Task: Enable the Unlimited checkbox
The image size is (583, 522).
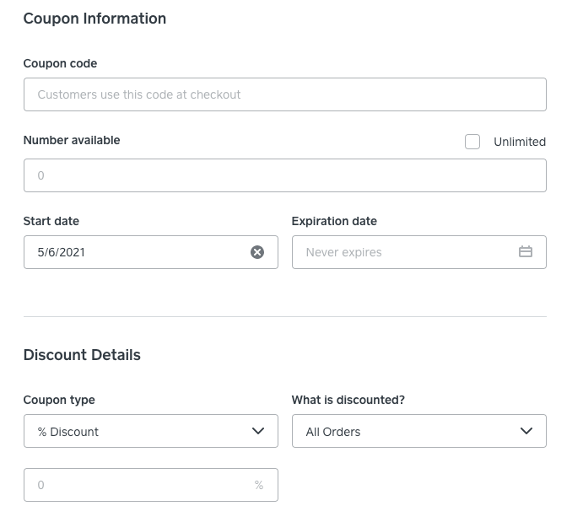Action: point(472,142)
